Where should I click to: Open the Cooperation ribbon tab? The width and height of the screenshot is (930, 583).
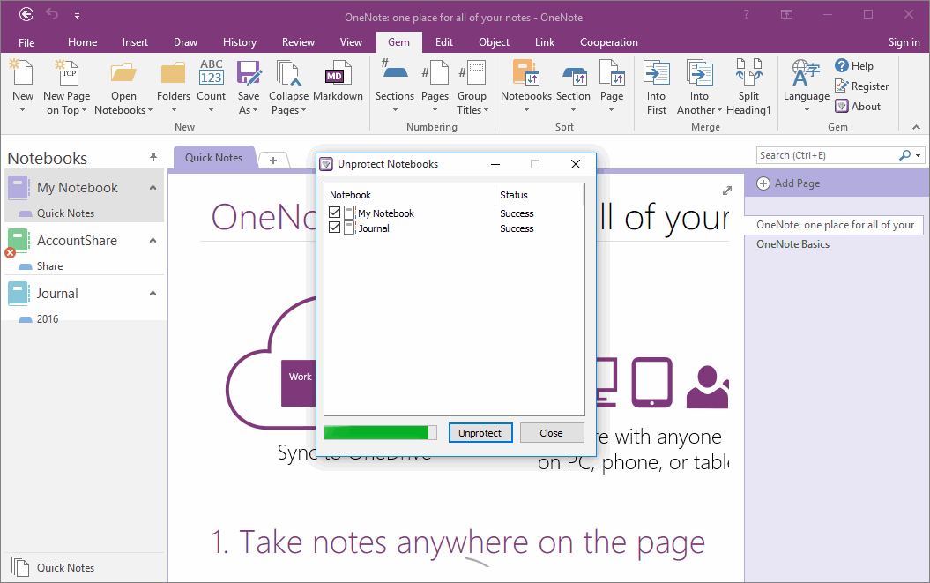point(608,42)
